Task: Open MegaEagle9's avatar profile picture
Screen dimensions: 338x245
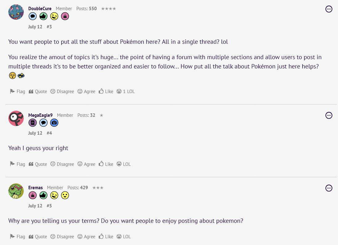Action: 16,118
